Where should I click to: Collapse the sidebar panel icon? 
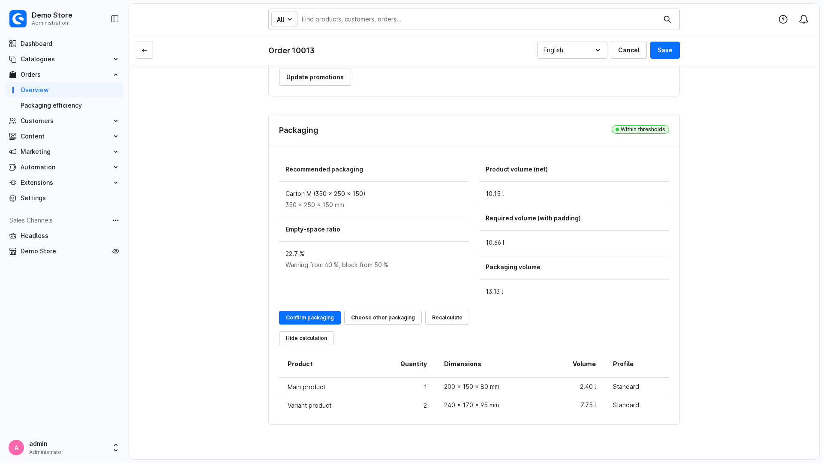[x=115, y=19]
